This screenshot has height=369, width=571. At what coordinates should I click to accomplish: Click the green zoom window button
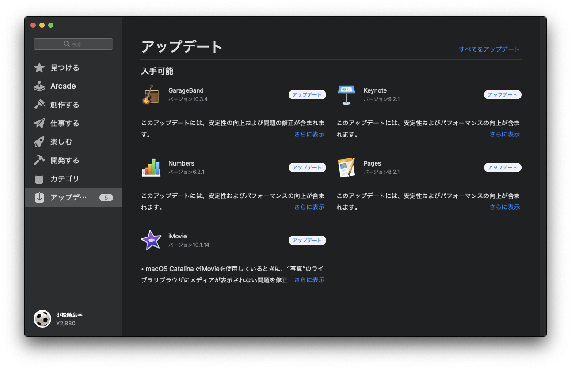point(51,25)
